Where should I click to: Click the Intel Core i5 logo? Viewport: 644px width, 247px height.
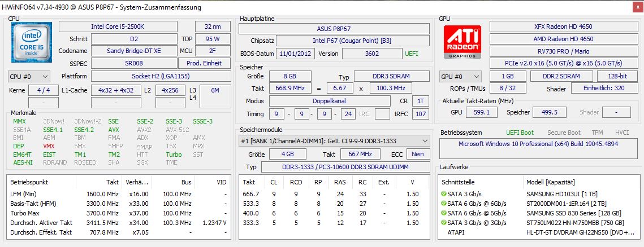click(x=33, y=41)
